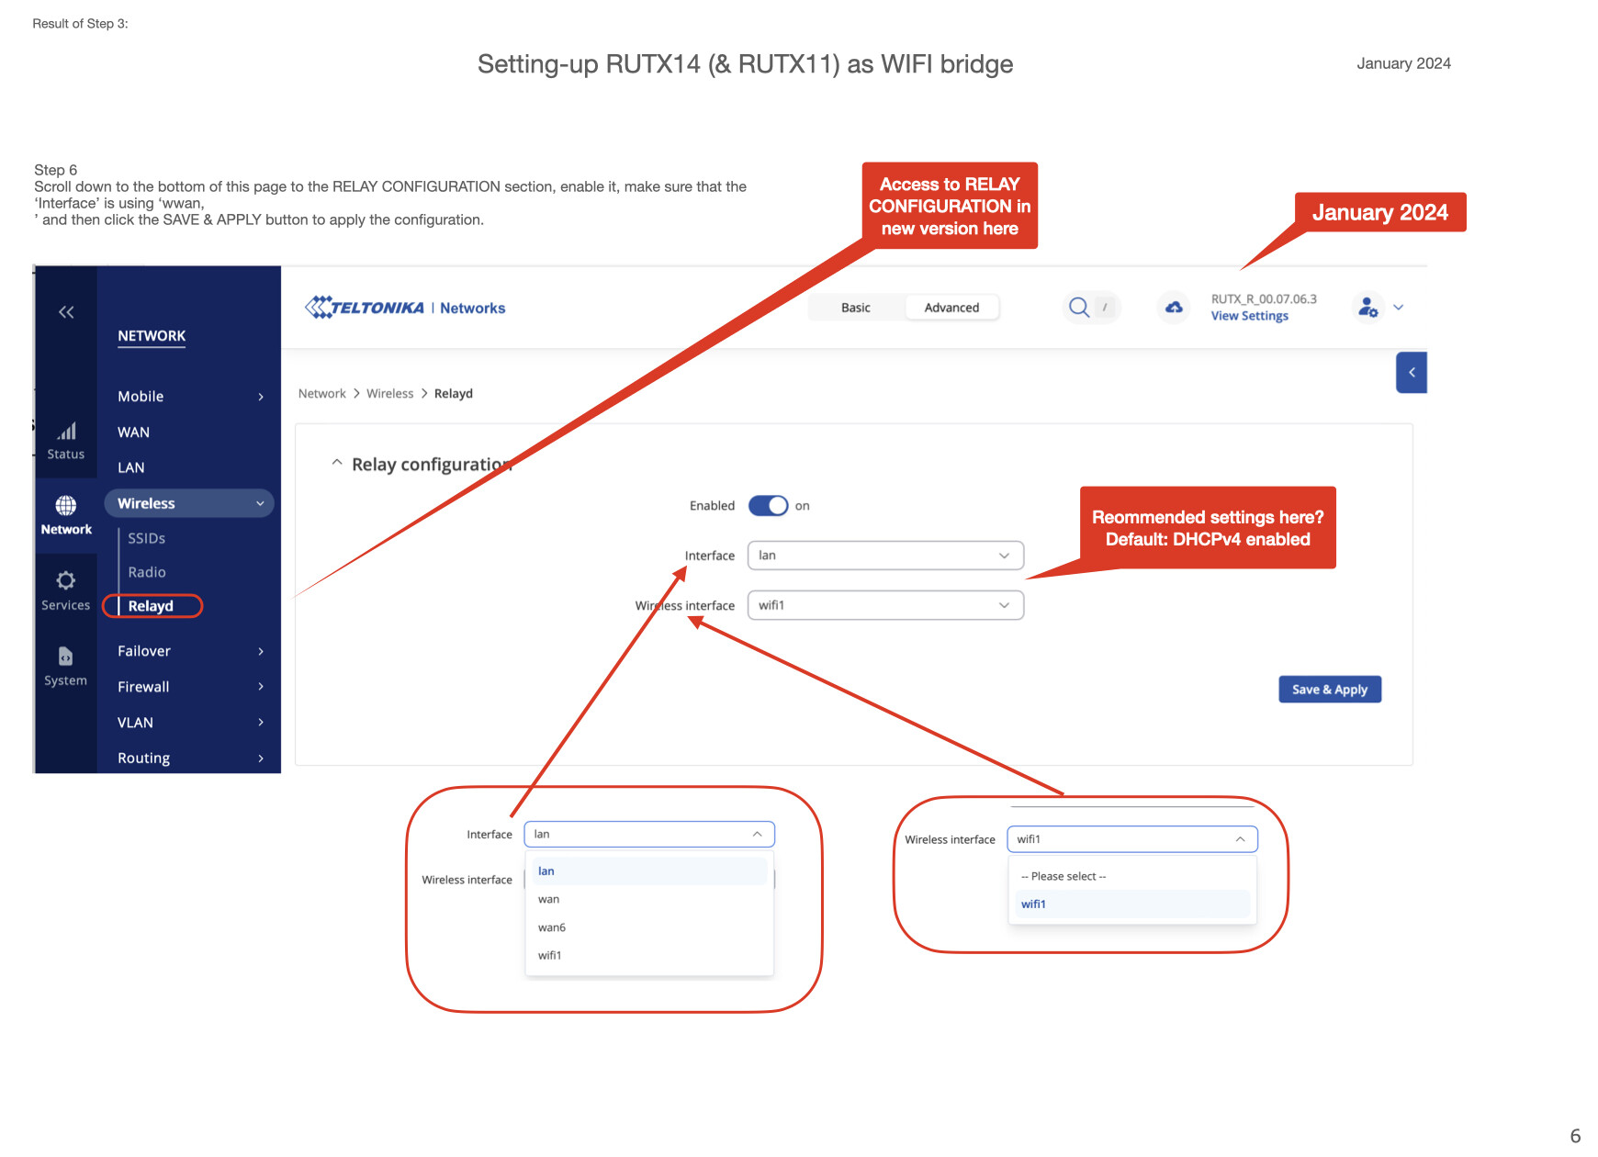Image resolution: width=1598 pixels, height=1157 pixels.
Task: Expand the Mobile menu
Action: coord(190,397)
